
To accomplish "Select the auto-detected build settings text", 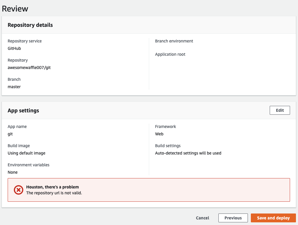I will point(188,153).
